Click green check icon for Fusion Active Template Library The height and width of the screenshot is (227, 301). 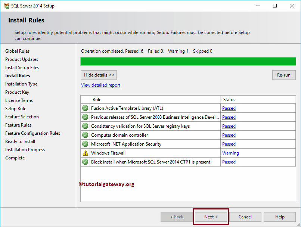click(85, 108)
